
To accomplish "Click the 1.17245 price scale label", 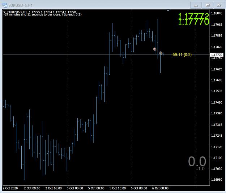I will 217,136.
